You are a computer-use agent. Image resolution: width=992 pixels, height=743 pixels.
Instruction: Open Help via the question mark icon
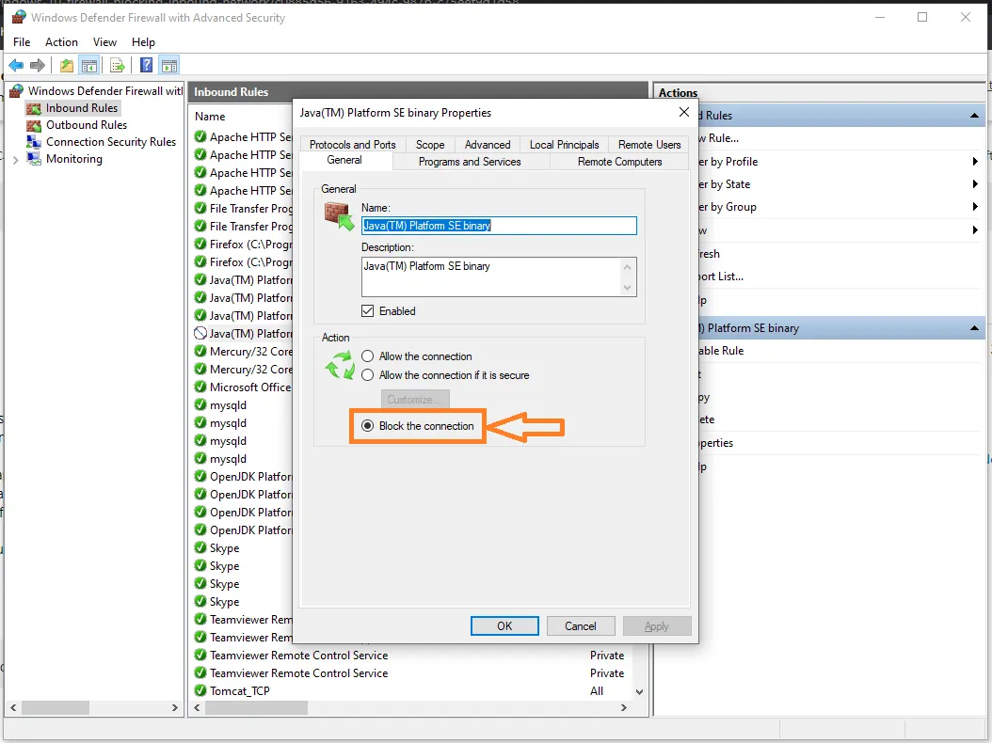pos(146,65)
